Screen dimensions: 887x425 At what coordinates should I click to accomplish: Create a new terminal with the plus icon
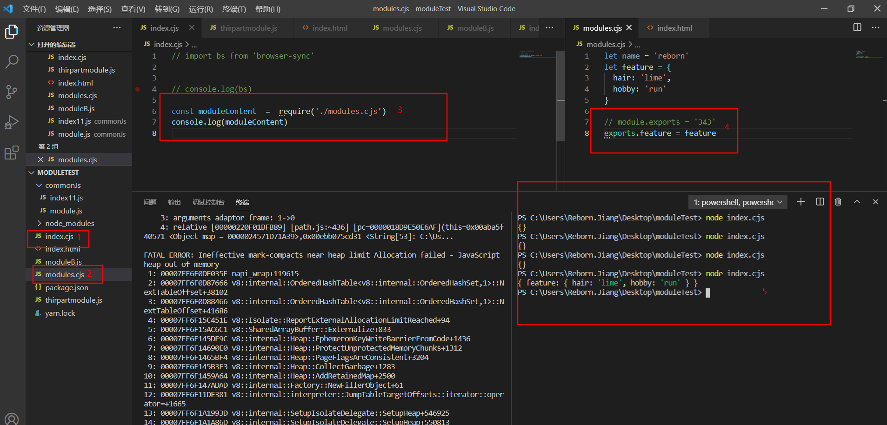(800, 201)
